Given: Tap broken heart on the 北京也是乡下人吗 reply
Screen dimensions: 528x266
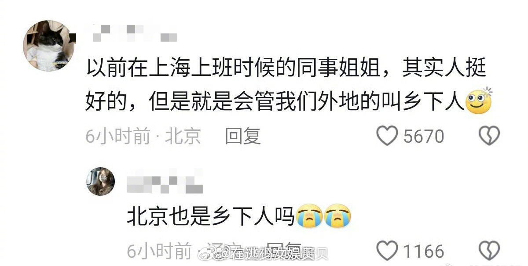Looking at the screenshot, I should coord(489,251).
